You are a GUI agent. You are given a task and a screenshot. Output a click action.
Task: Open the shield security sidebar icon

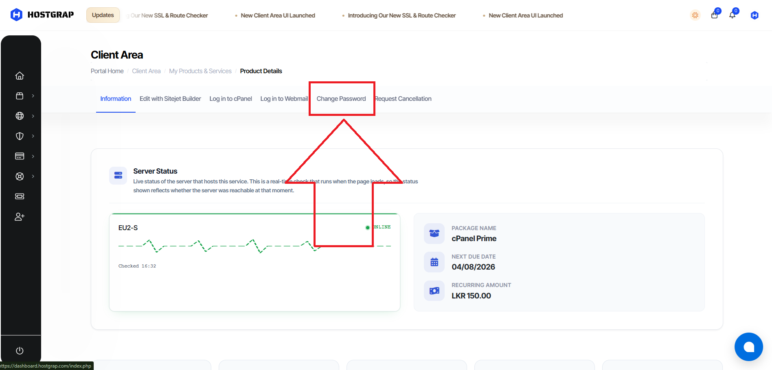click(x=20, y=136)
